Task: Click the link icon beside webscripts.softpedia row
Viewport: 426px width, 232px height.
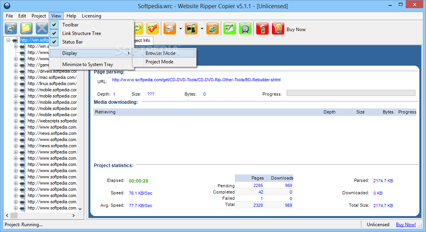Action: 22,121
